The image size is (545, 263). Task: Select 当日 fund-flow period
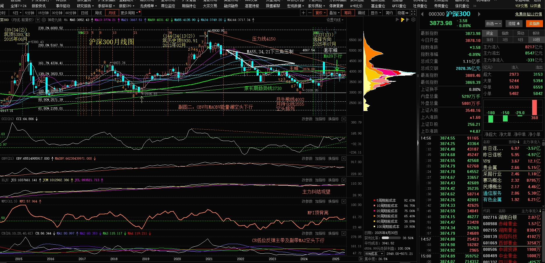coord(490,40)
